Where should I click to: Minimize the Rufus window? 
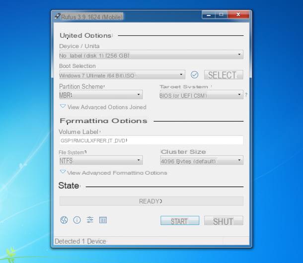click(x=209, y=15)
